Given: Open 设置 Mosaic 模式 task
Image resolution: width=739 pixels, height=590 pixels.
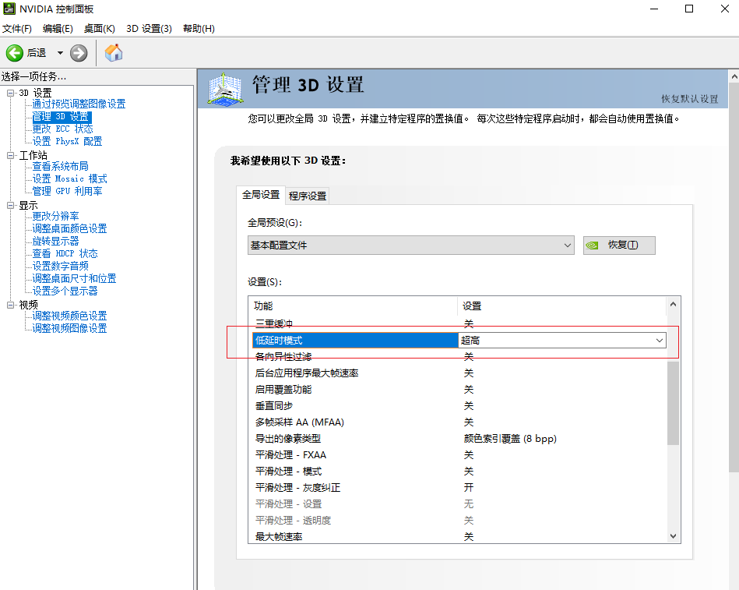Looking at the screenshot, I should (x=69, y=178).
